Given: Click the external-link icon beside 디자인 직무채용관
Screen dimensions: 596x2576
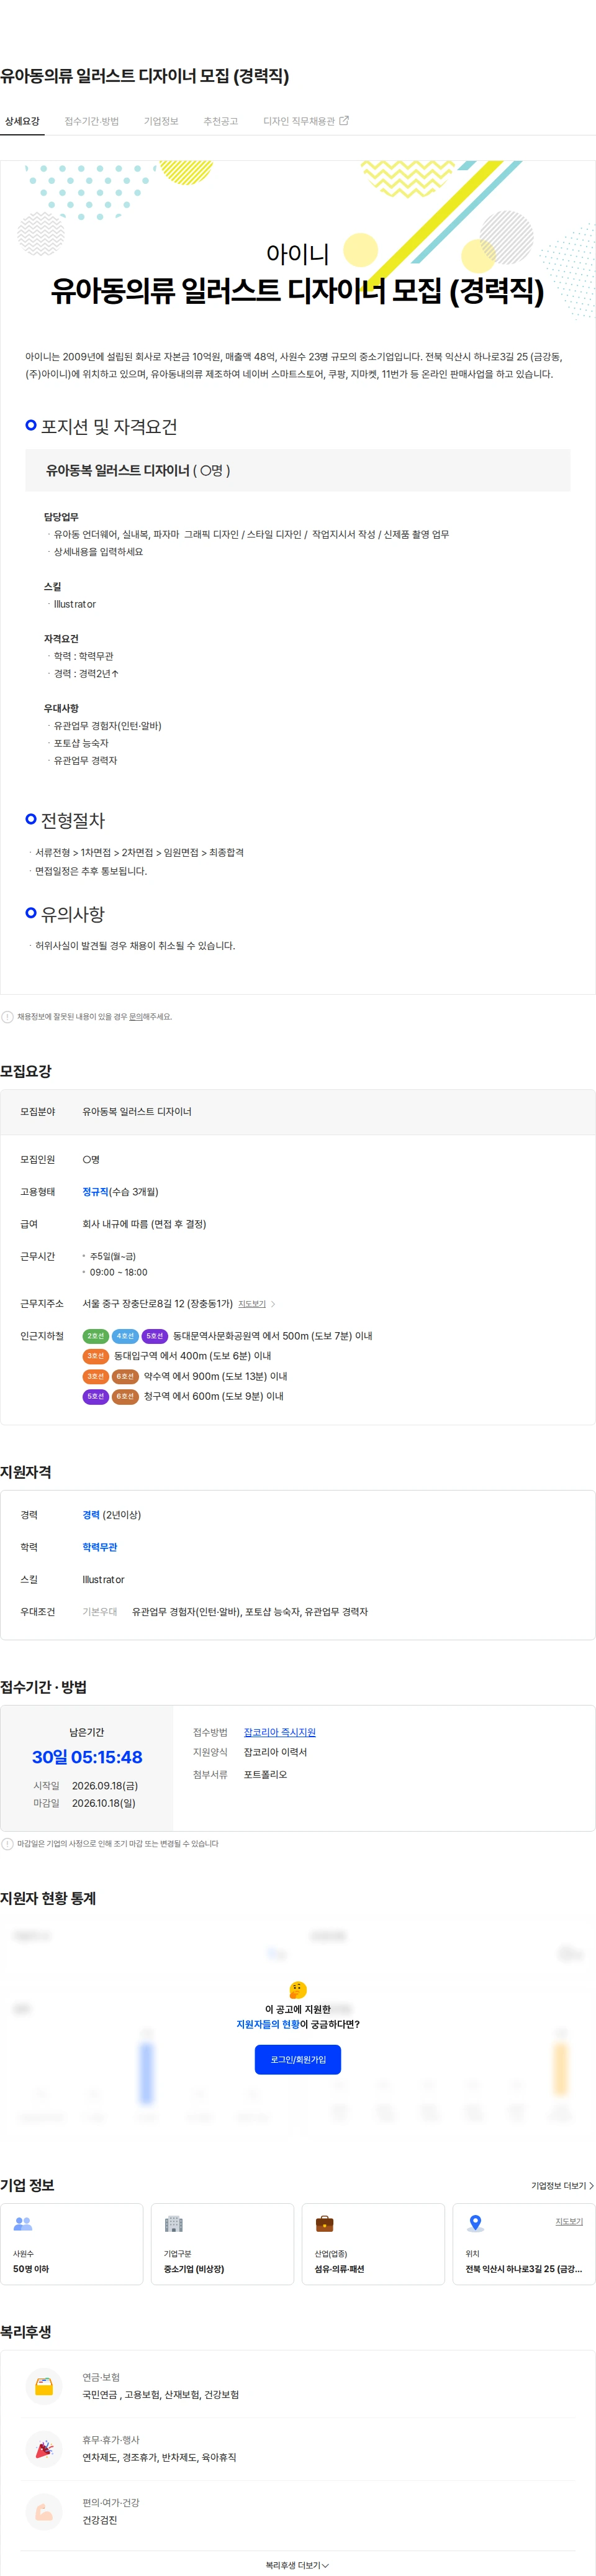Looking at the screenshot, I should pos(345,121).
